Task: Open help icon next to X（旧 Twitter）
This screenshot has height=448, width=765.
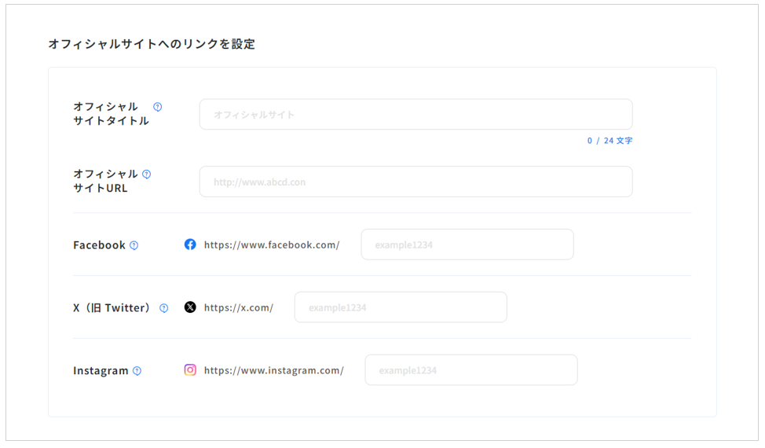Action: click(164, 308)
